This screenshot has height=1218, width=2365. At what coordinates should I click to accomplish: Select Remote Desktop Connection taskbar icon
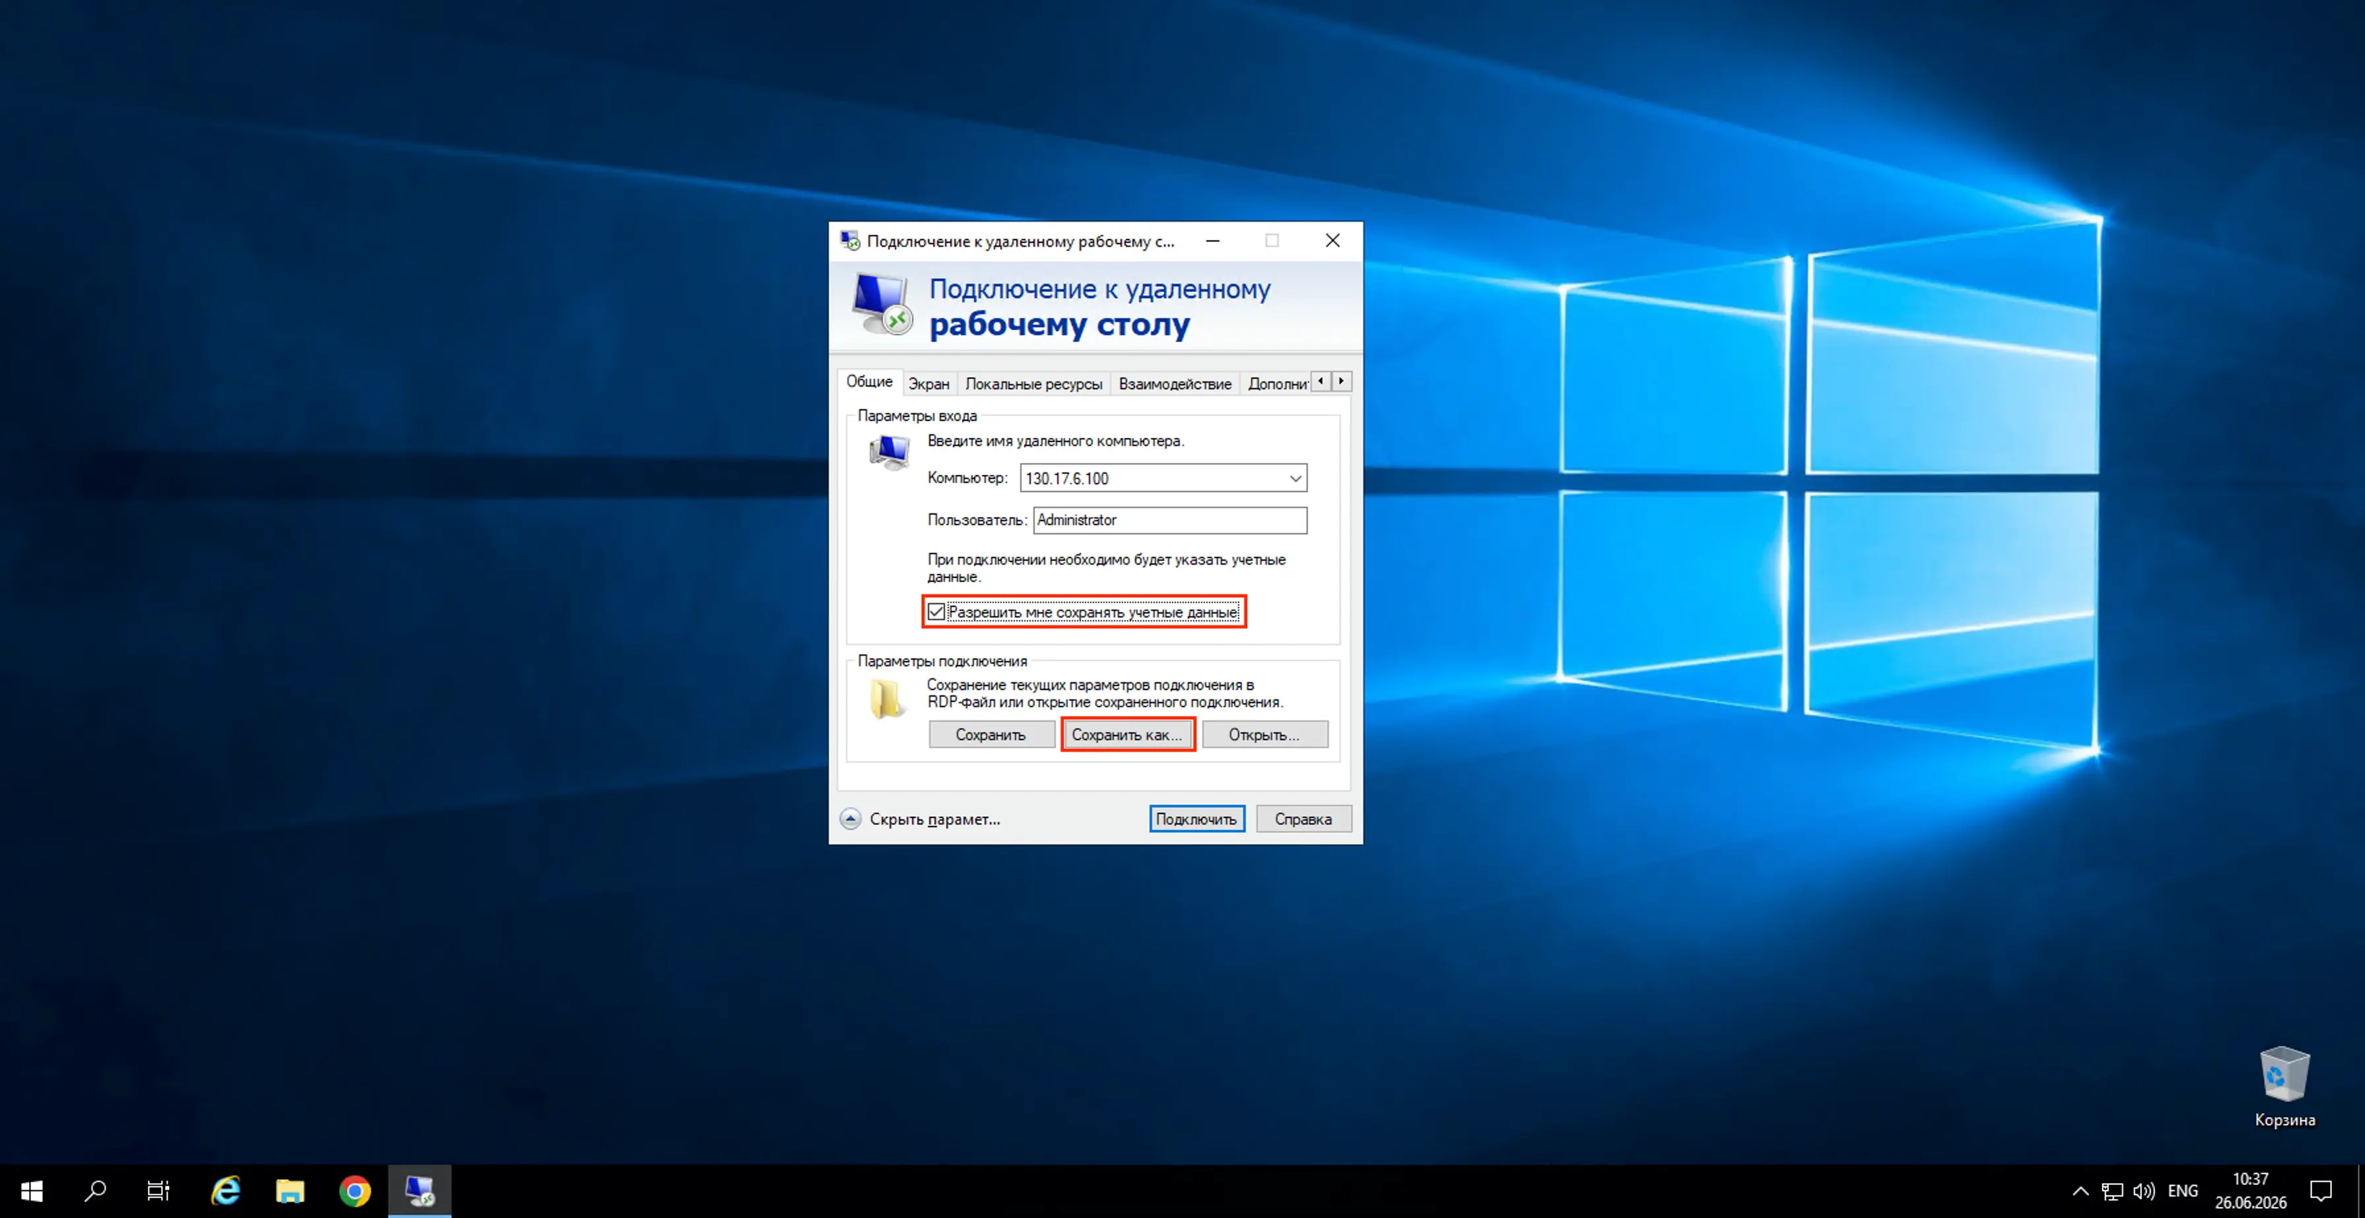coord(420,1190)
